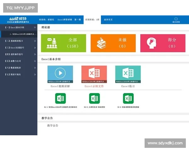Click the classroom people icon in 全部 tile
This screenshot has width=189, height=151.
coord(52,43)
